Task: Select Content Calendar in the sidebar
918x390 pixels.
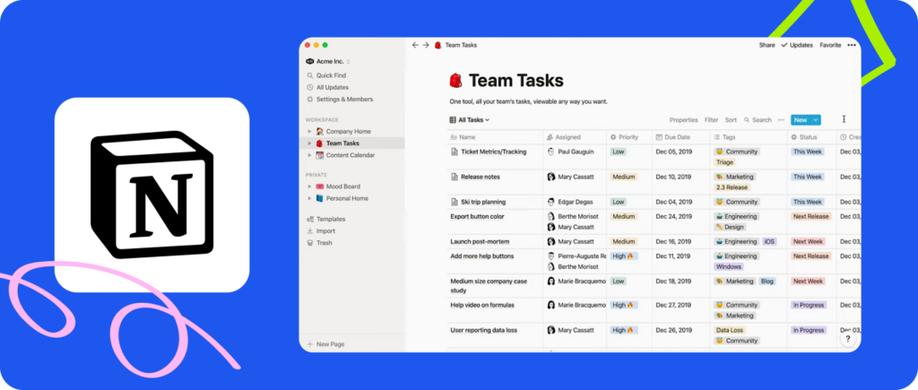Action: point(350,155)
